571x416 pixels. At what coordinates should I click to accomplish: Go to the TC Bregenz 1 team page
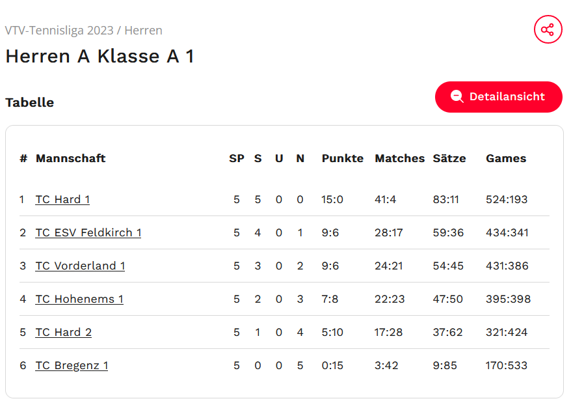[72, 365]
